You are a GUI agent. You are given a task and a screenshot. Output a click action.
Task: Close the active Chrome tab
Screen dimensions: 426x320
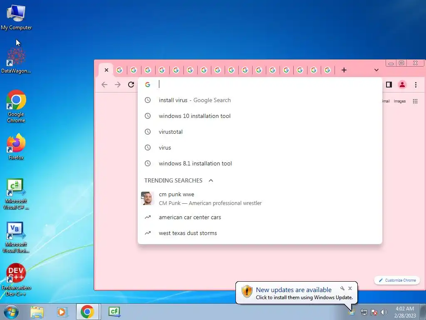[x=106, y=70]
